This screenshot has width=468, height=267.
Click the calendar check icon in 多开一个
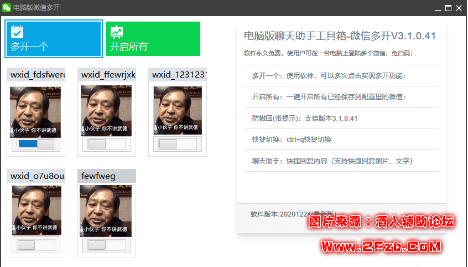point(17,32)
